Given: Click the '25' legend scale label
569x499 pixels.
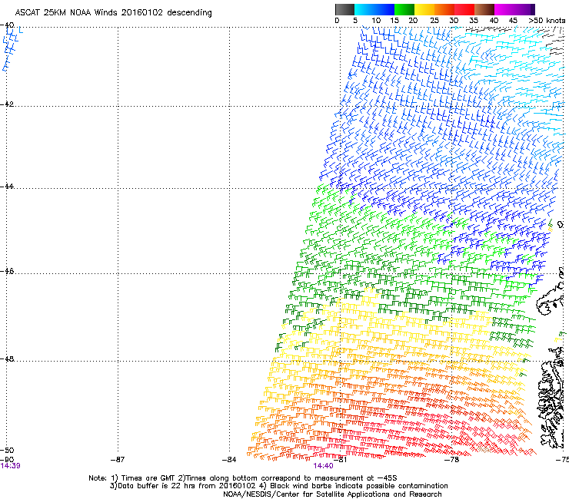Looking at the screenshot, I should 434,21.
